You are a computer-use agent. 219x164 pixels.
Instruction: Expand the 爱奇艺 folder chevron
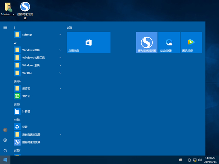pos(60,88)
